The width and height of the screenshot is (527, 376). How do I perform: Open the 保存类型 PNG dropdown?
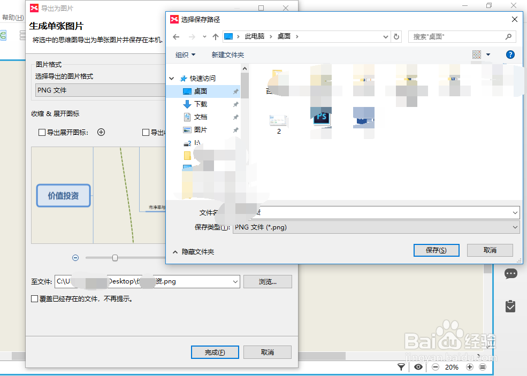point(376,227)
